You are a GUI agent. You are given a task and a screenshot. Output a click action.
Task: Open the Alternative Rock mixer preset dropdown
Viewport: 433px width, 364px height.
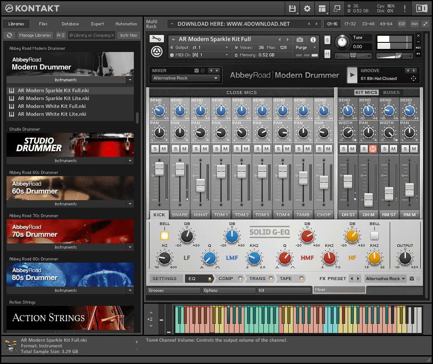click(185, 78)
